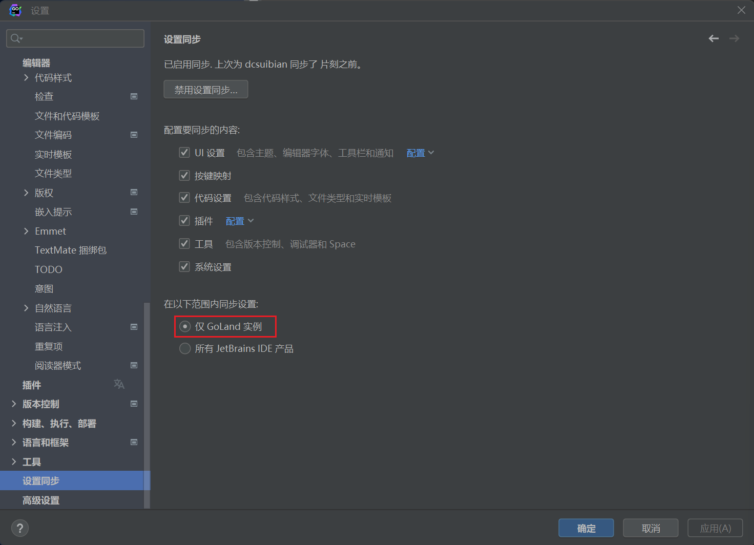
Task: Click the 禁用设置同步... button
Action: [x=206, y=89]
